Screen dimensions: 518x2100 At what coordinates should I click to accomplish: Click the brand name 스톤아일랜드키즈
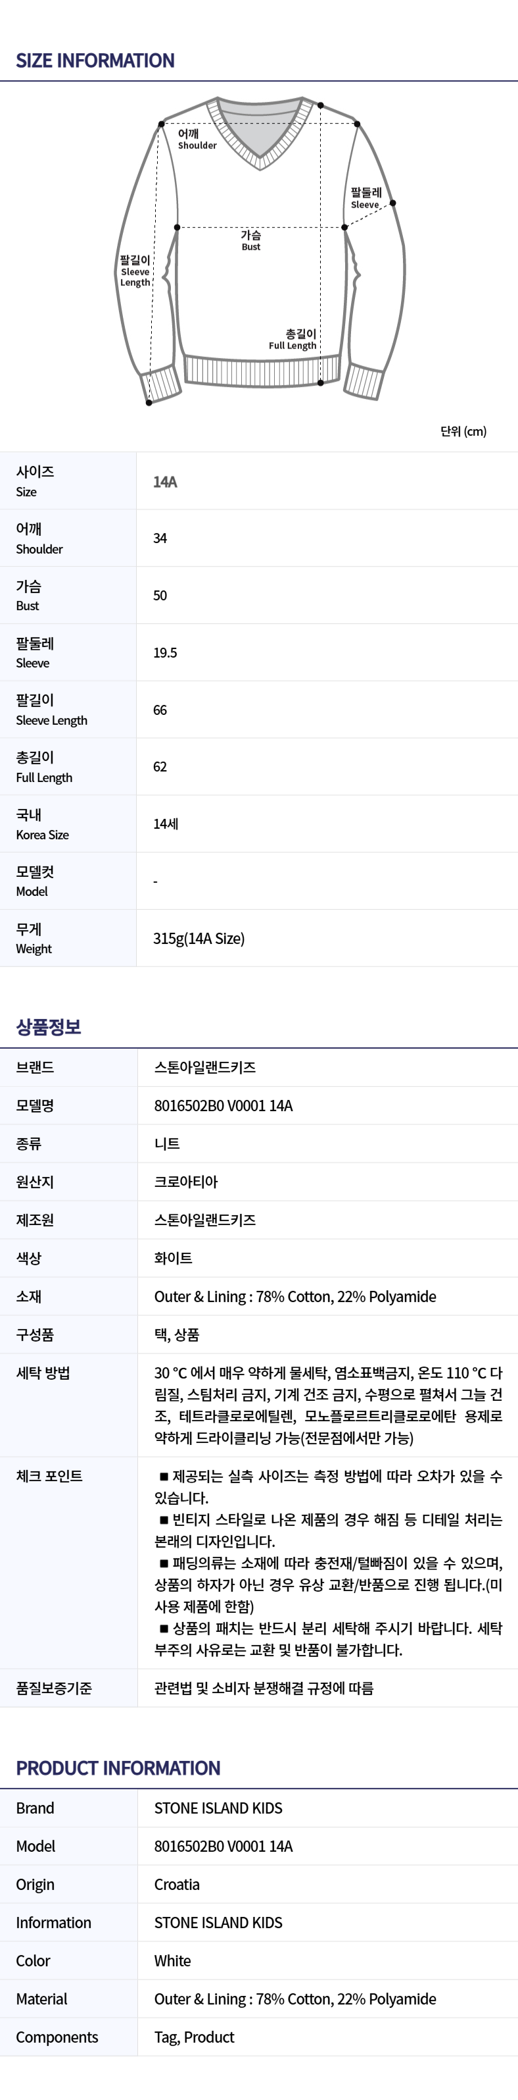click(205, 1067)
